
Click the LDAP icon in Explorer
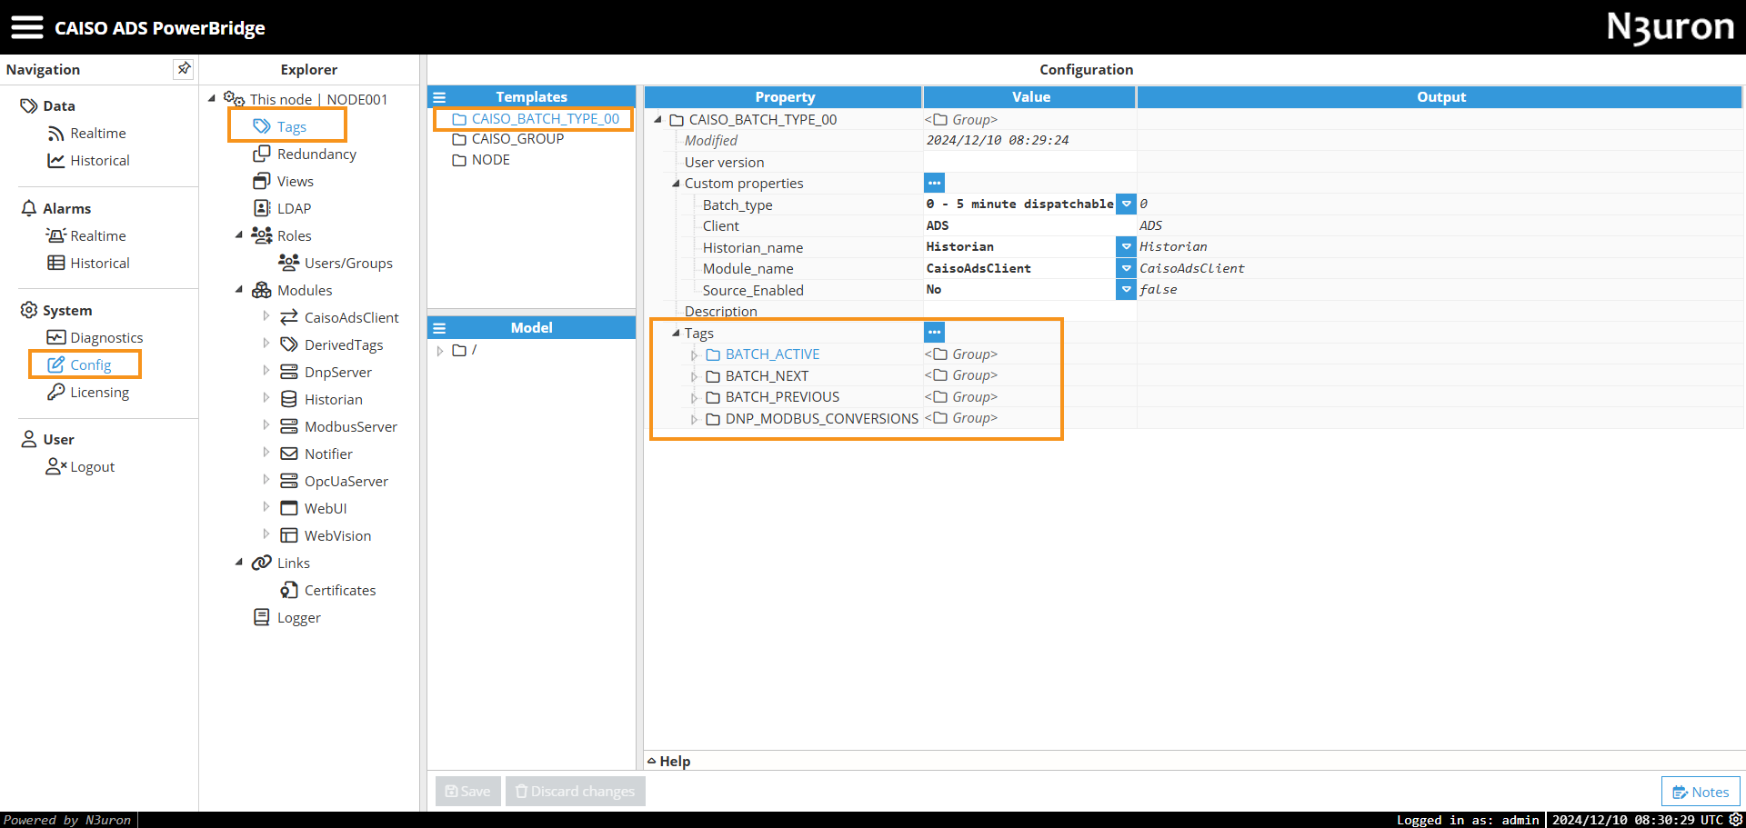click(x=262, y=208)
